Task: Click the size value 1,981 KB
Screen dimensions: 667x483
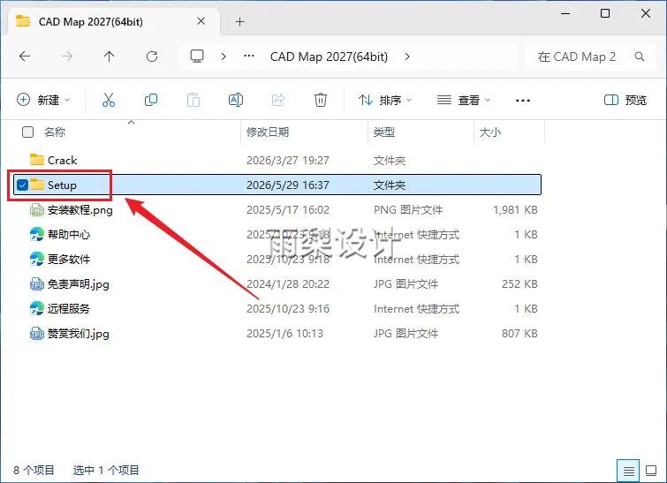Action: [515, 210]
